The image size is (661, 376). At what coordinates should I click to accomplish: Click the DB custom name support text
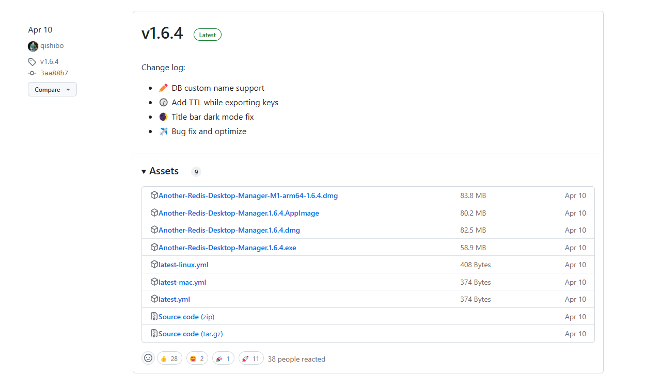pyautogui.click(x=218, y=88)
